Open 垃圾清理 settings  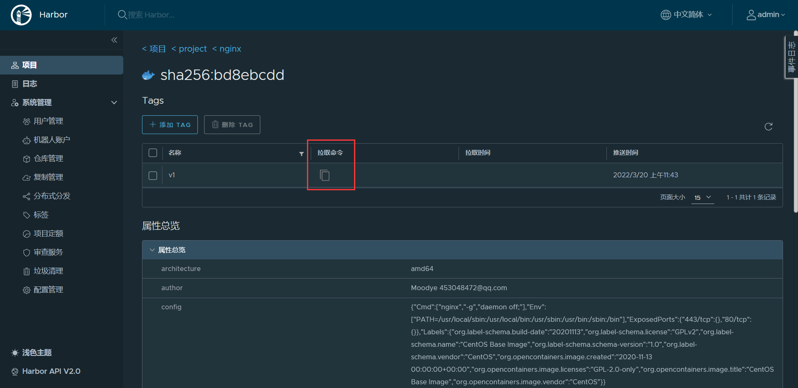tap(48, 271)
